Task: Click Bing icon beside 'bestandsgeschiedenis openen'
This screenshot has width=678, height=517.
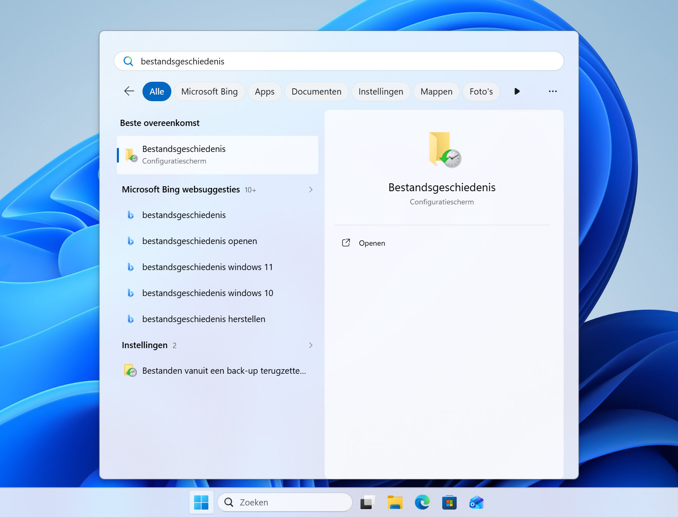Action: pyautogui.click(x=130, y=241)
